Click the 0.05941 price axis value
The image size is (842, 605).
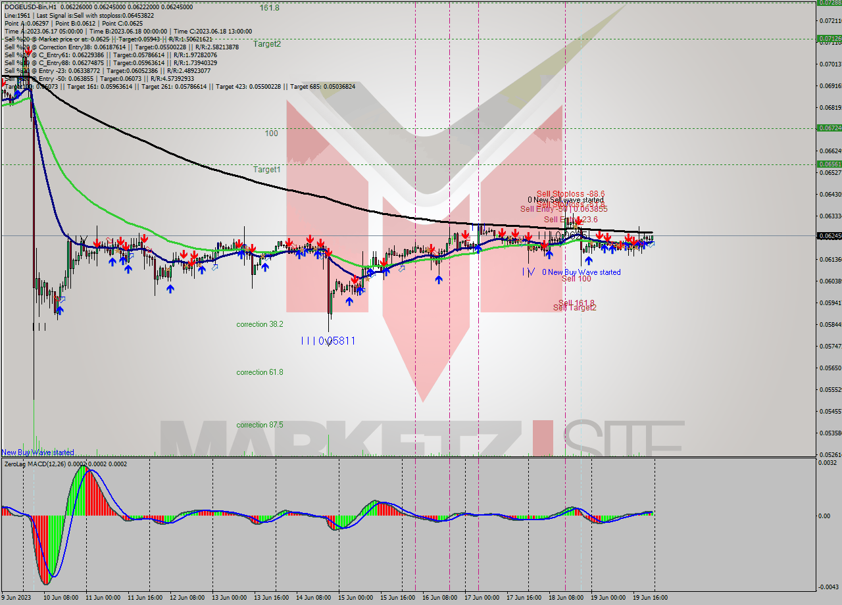[831, 302]
